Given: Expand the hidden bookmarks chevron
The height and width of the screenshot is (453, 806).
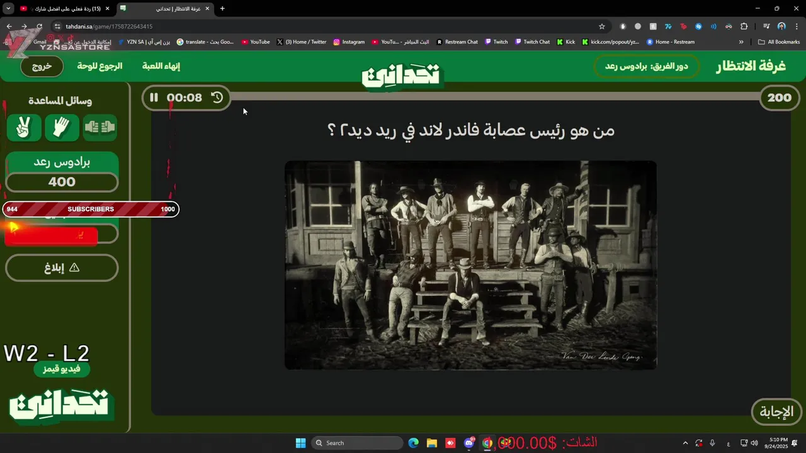Looking at the screenshot, I should point(741,42).
